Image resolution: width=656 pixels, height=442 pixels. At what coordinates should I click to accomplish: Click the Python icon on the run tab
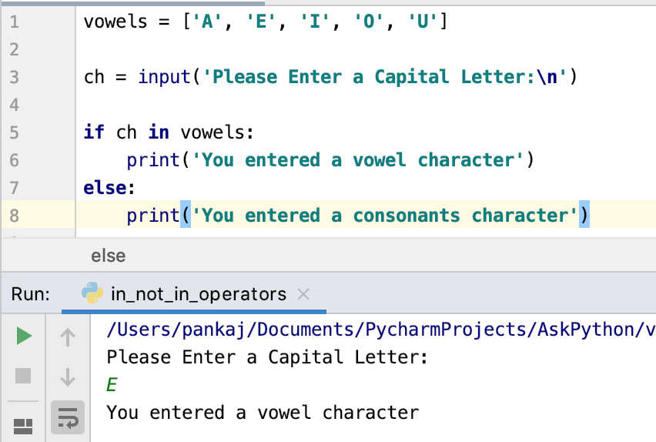(92, 293)
